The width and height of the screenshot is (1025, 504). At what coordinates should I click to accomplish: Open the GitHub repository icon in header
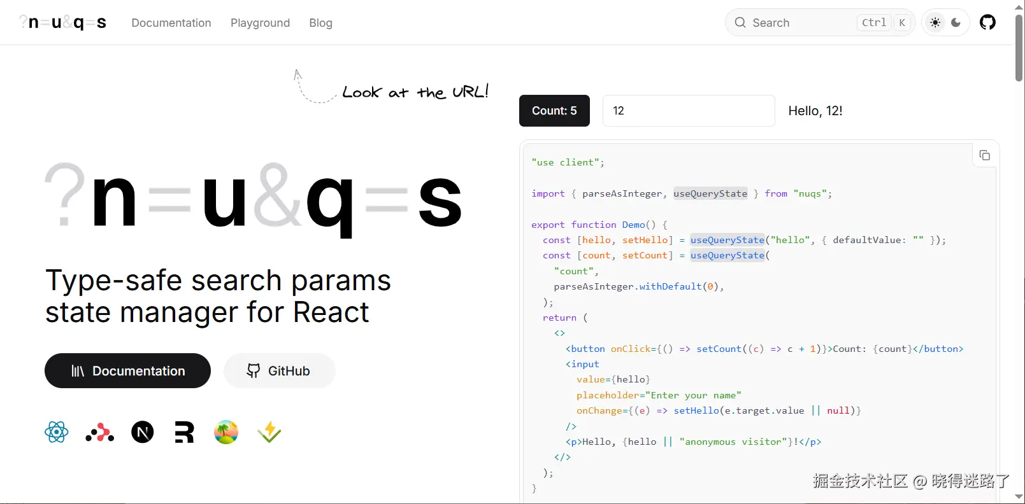(987, 23)
